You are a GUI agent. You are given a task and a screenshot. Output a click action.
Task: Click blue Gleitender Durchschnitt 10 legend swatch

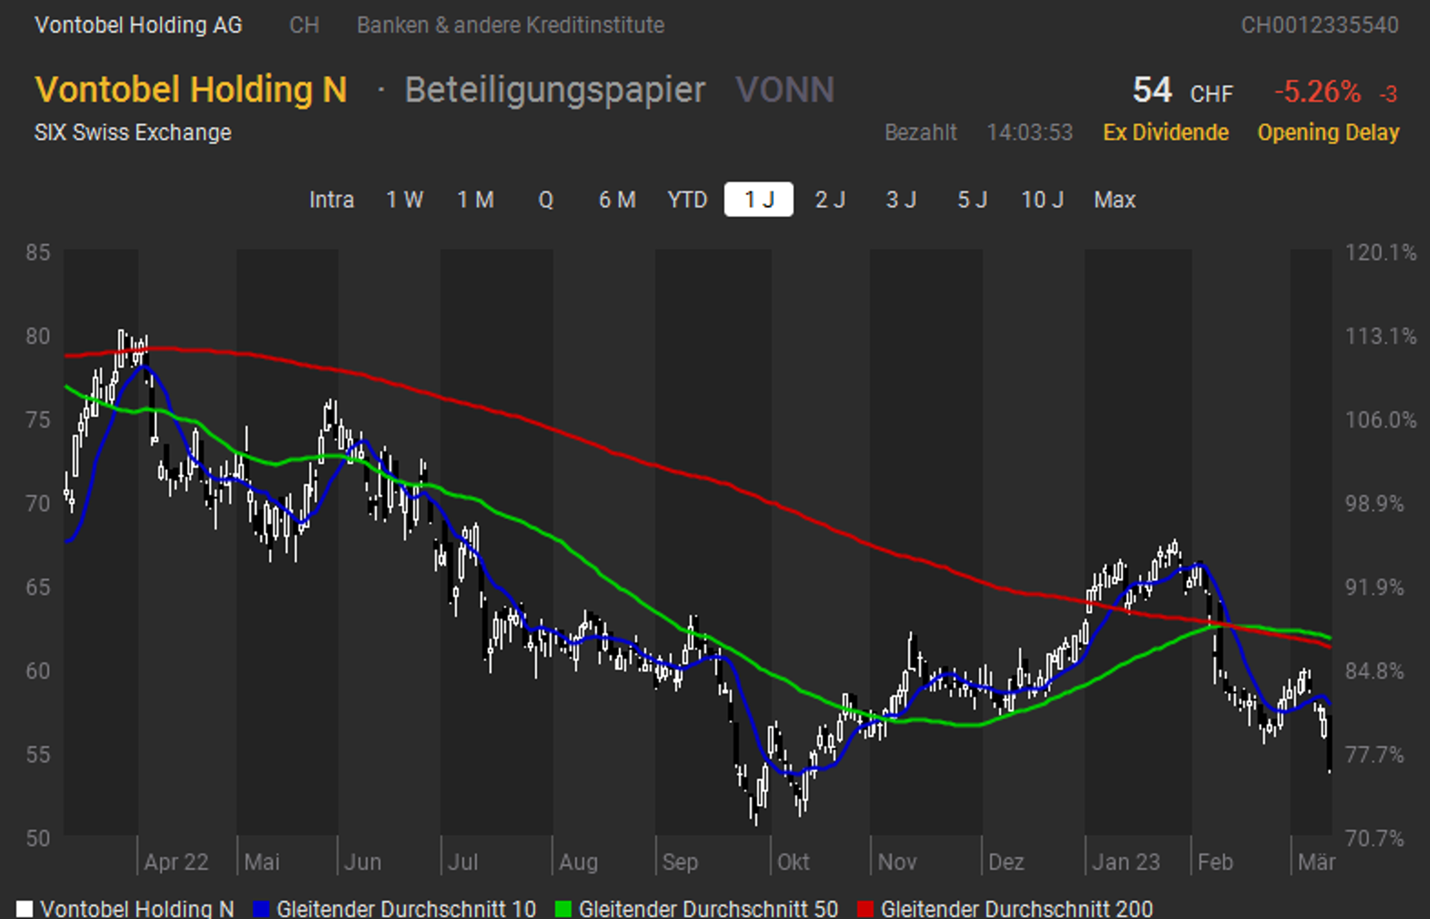pyautogui.click(x=261, y=909)
